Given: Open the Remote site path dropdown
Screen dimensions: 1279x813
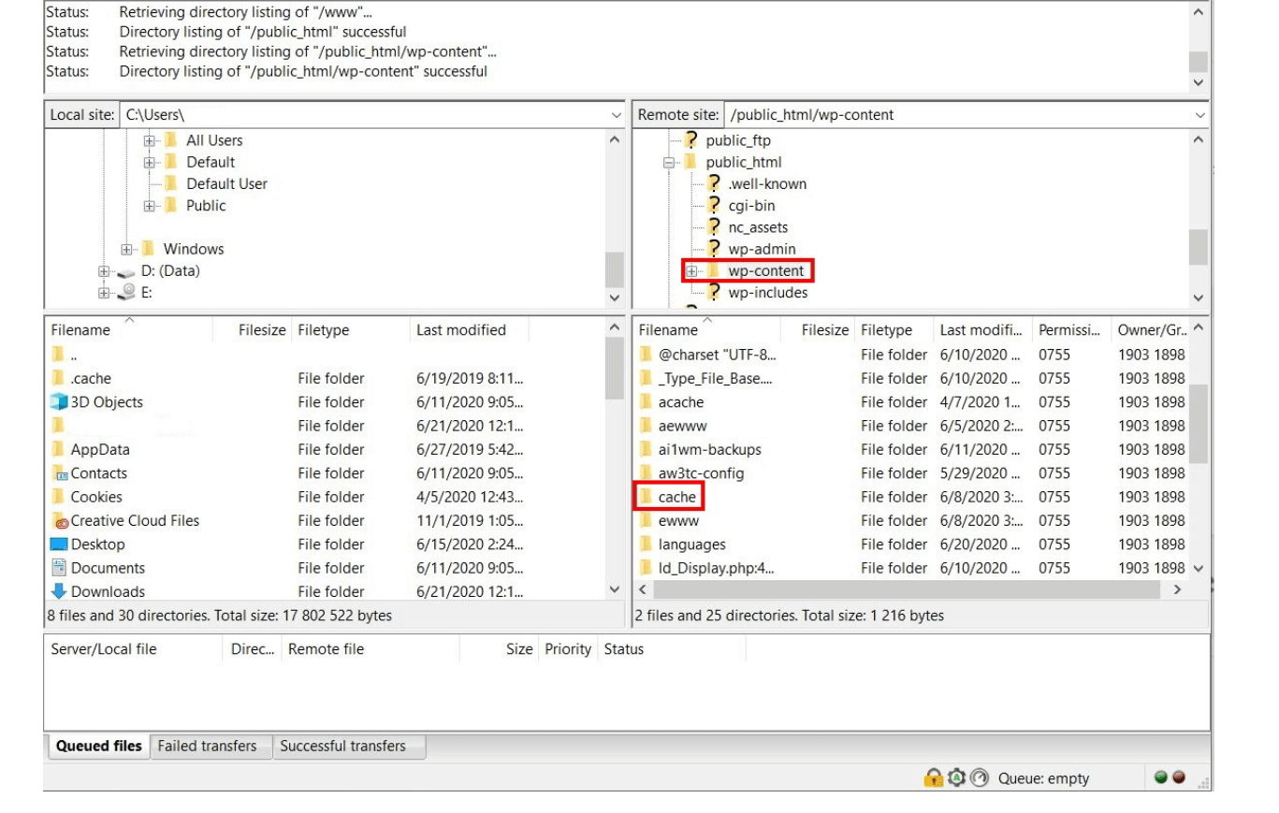Looking at the screenshot, I should (x=1199, y=115).
